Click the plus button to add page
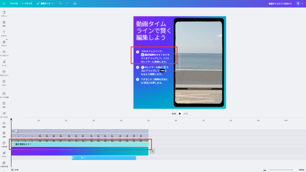306x172 pixels. click(x=152, y=151)
